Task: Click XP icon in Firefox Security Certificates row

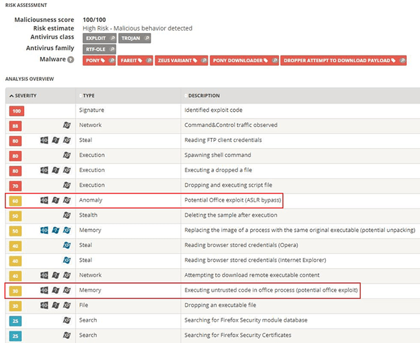Action: click(x=67, y=335)
